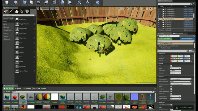Toggle the Actor Hidden In Game checkbox
The height and width of the screenshot is (111, 198).
(171, 105)
